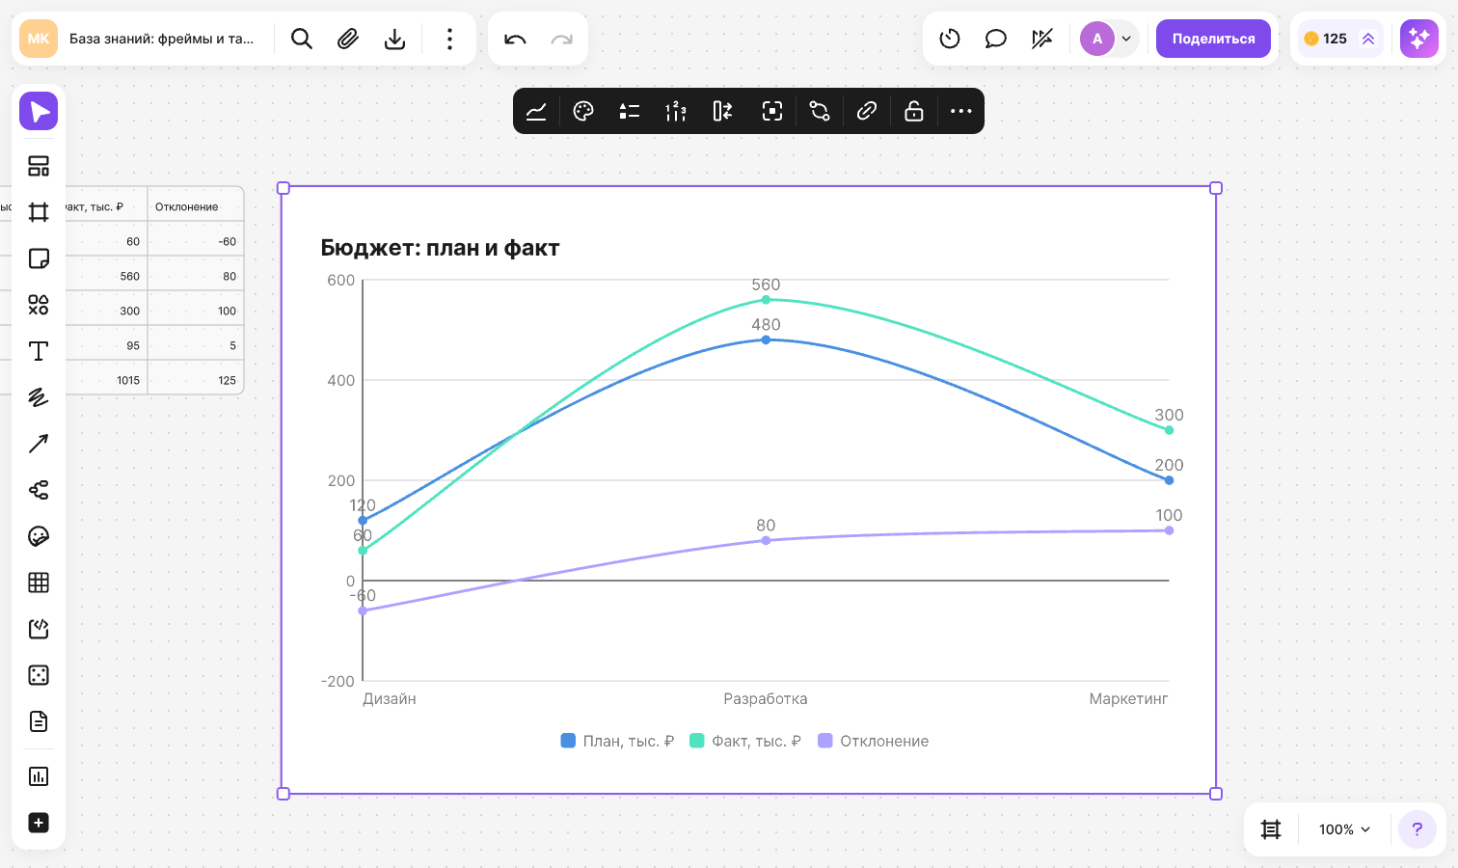Screen dimensions: 1458x868
Task: Open frames list panel button
Action: pyautogui.click(x=1271, y=829)
